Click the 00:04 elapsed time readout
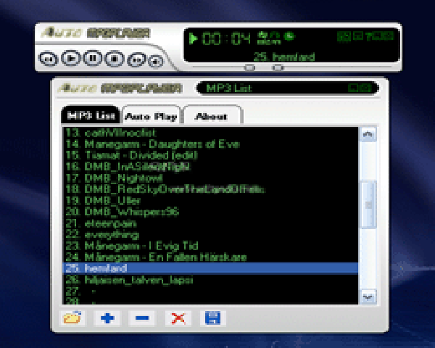 click(x=226, y=38)
